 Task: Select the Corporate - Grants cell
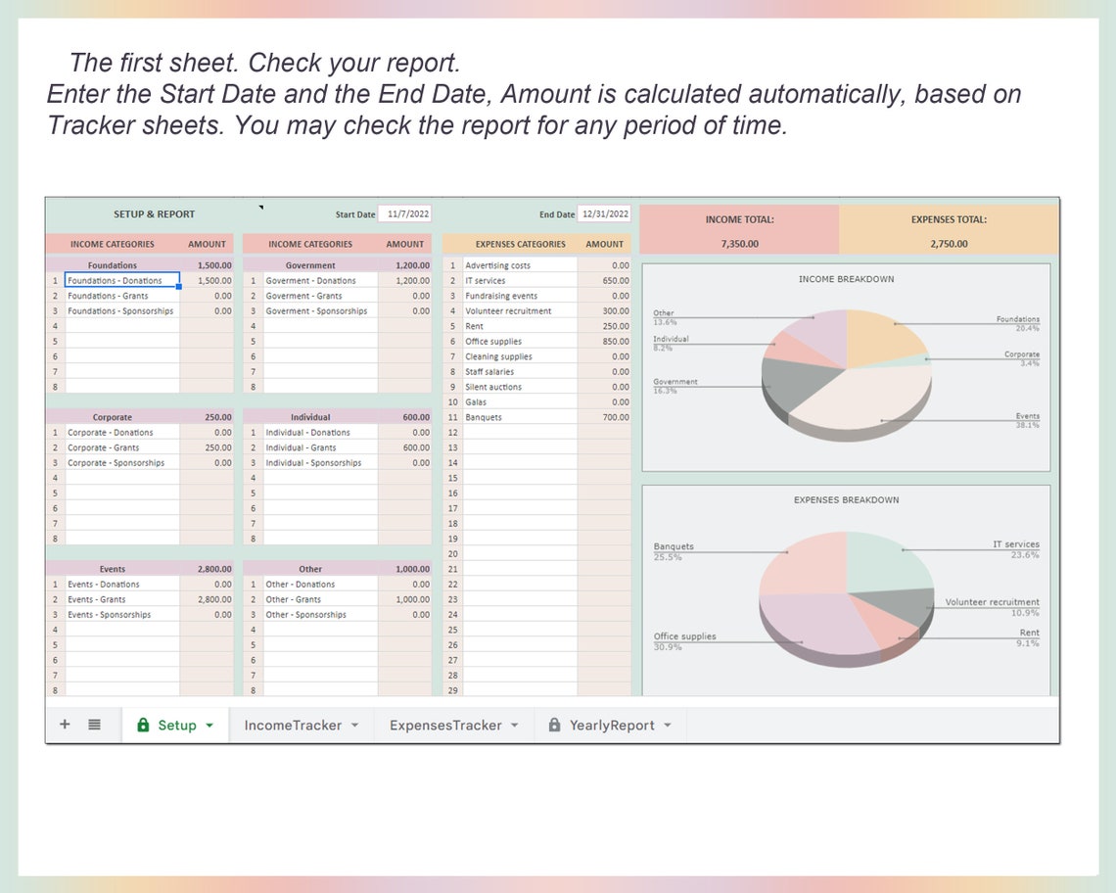[121, 447]
